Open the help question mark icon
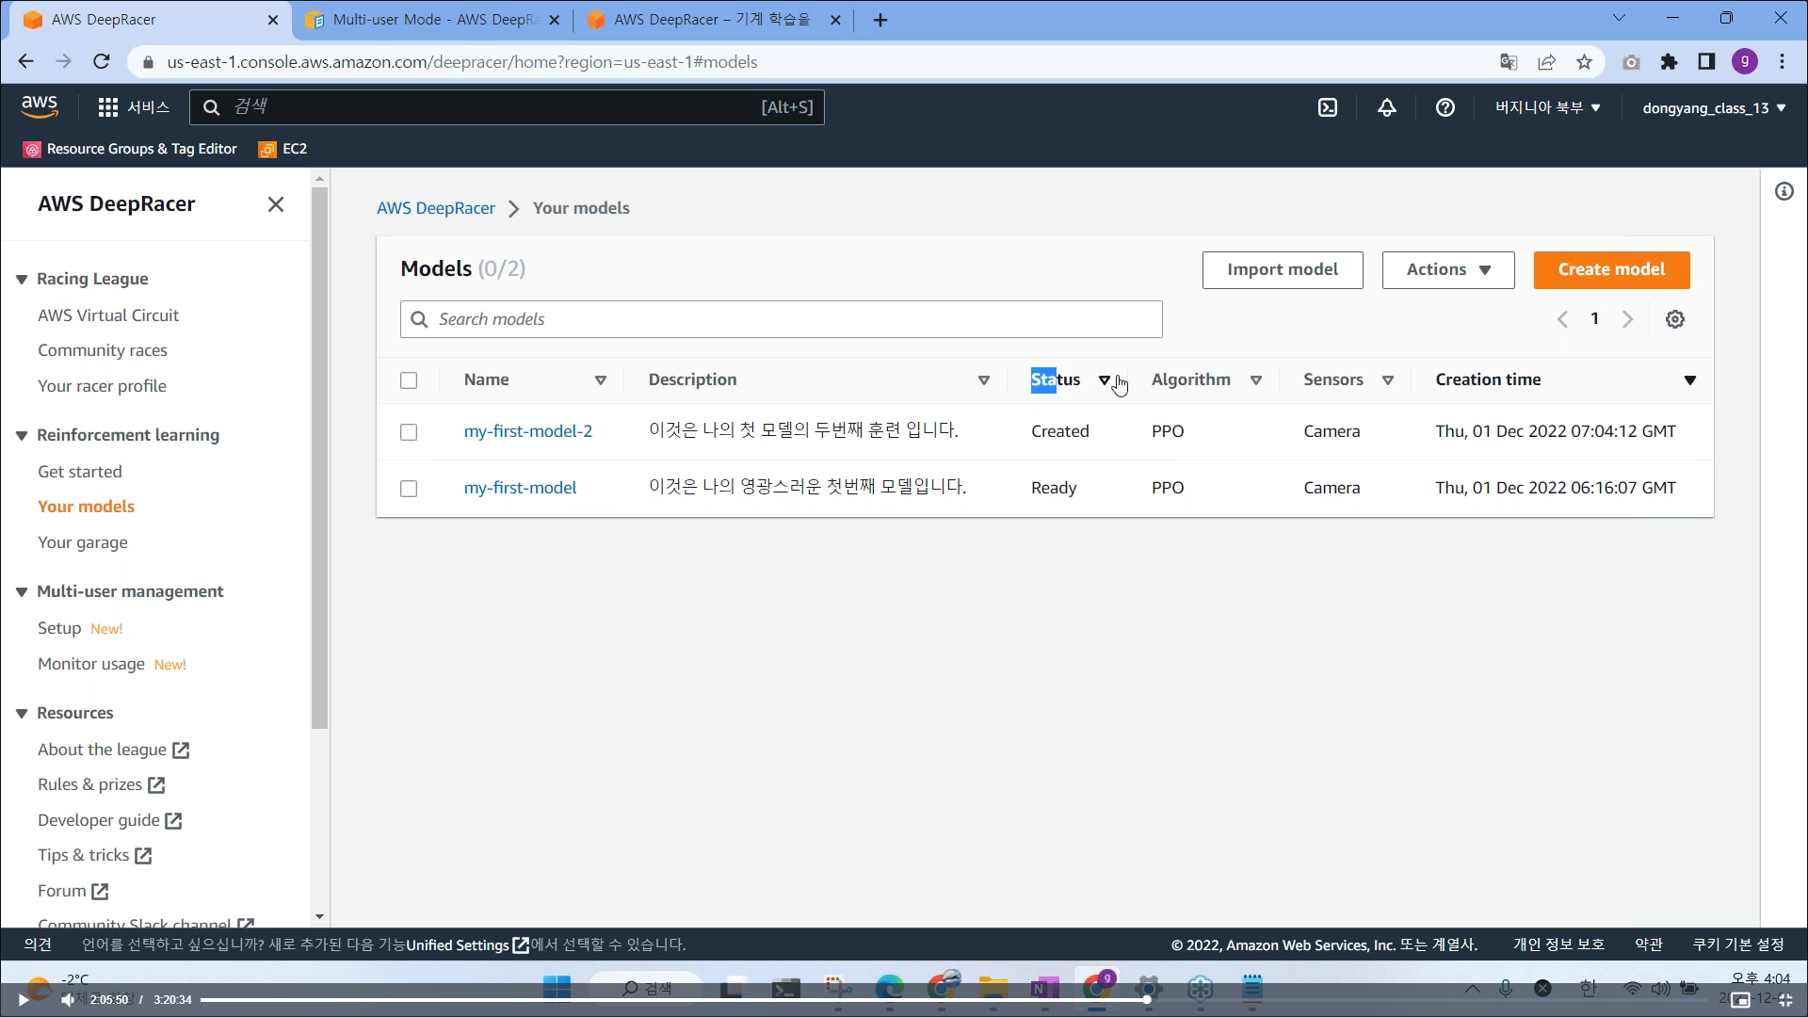 click(x=1445, y=107)
